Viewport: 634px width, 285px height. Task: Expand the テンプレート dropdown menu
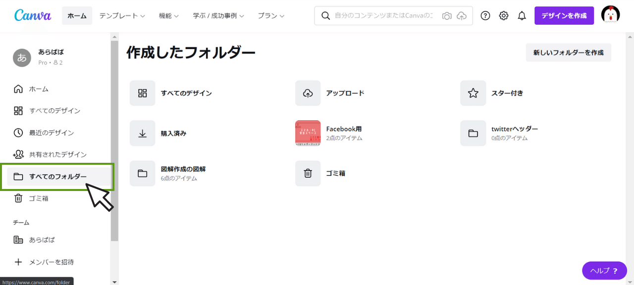pos(122,16)
